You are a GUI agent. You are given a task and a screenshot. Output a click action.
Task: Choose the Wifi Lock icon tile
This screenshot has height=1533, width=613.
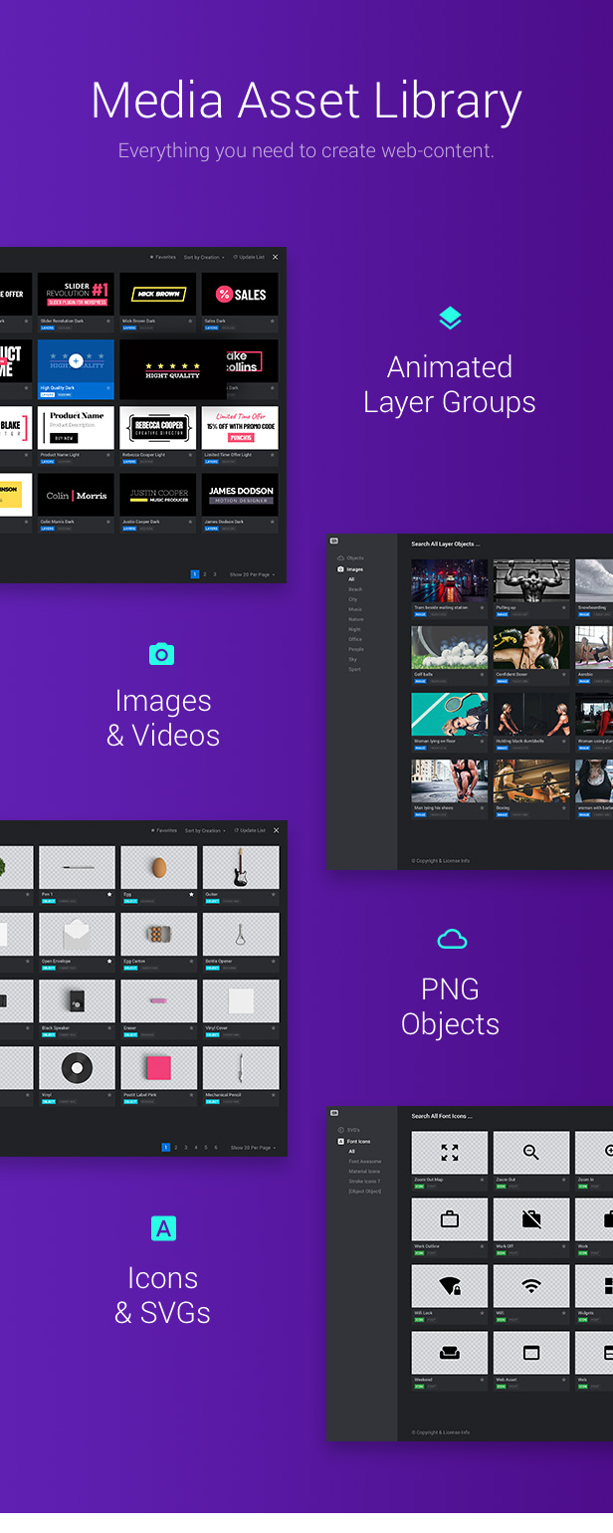pos(450,1285)
